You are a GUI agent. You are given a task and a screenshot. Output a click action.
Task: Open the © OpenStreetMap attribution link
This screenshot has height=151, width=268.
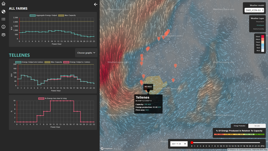[x=244, y=150]
